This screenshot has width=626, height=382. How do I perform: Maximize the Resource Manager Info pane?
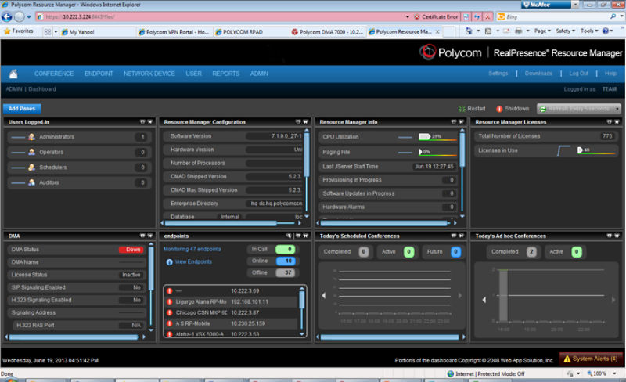[454, 122]
